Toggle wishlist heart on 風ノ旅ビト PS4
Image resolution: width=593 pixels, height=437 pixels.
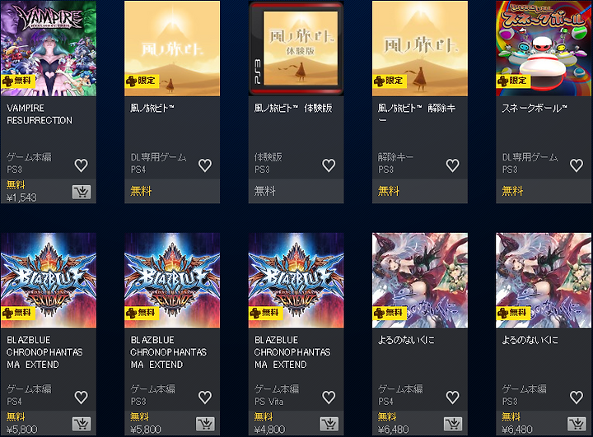[205, 165]
